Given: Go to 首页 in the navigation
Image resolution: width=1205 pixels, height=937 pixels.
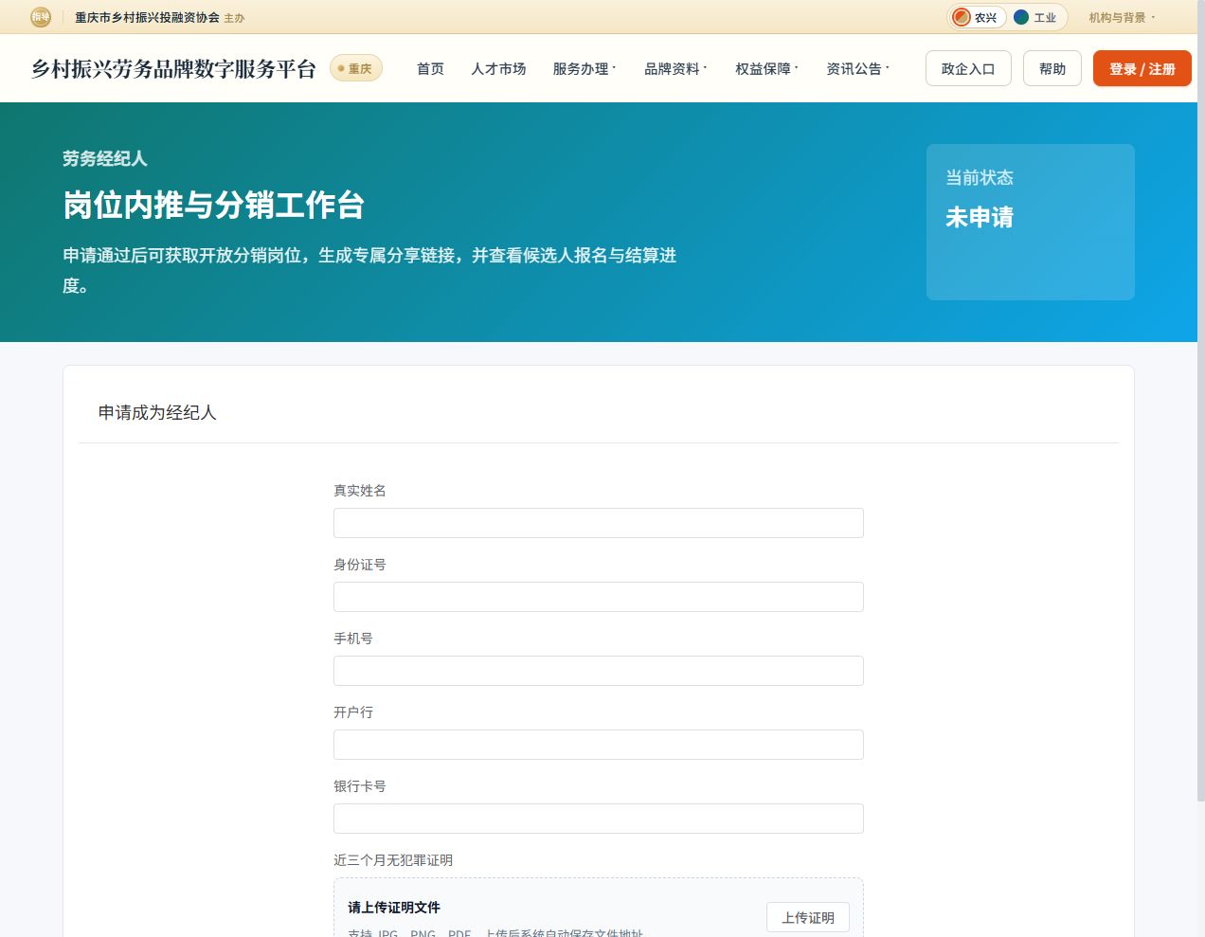Looking at the screenshot, I should 430,68.
